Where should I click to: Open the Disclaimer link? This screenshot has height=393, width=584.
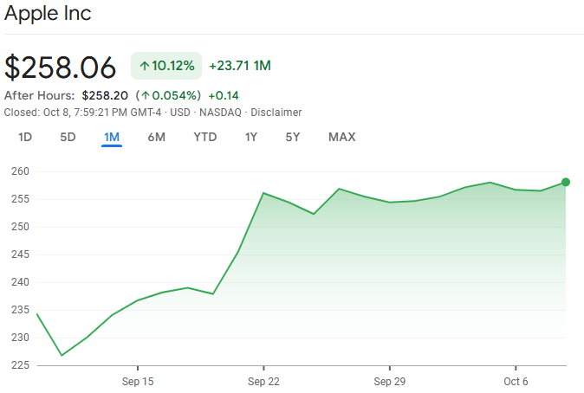[276, 113]
